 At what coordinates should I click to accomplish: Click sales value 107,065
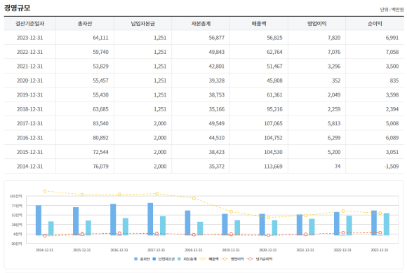[x=274, y=123]
